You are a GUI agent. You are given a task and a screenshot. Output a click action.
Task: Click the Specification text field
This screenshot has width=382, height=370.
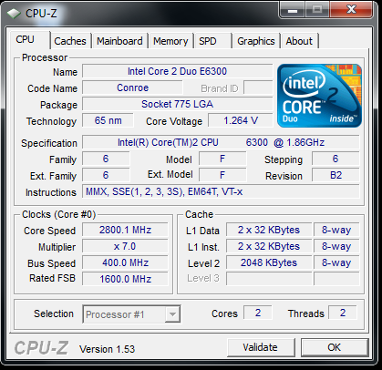click(x=221, y=142)
